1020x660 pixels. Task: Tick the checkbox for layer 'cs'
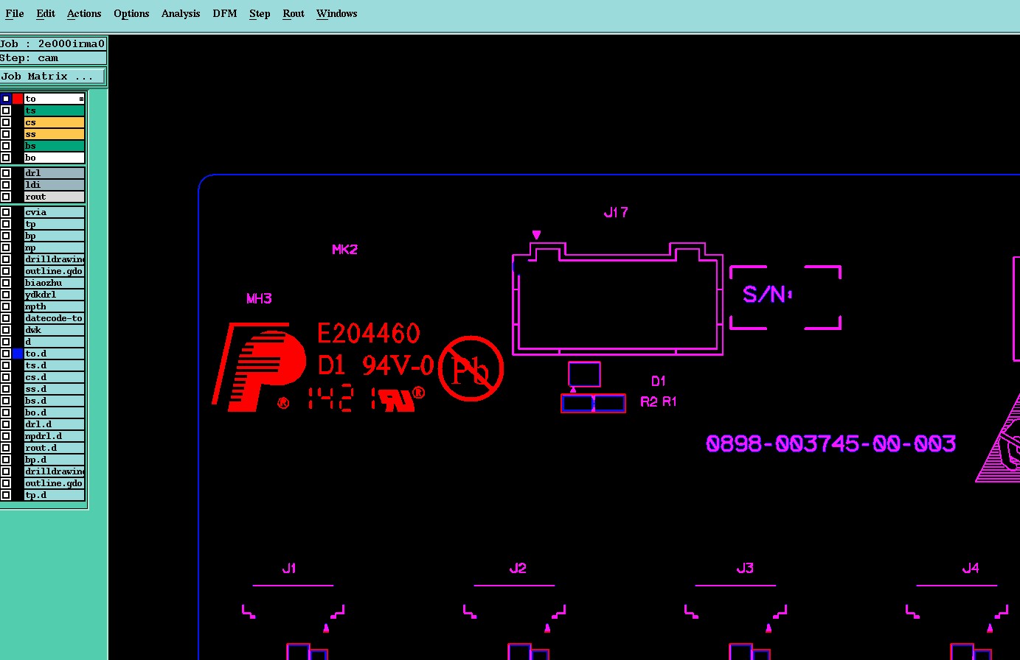(x=6, y=122)
